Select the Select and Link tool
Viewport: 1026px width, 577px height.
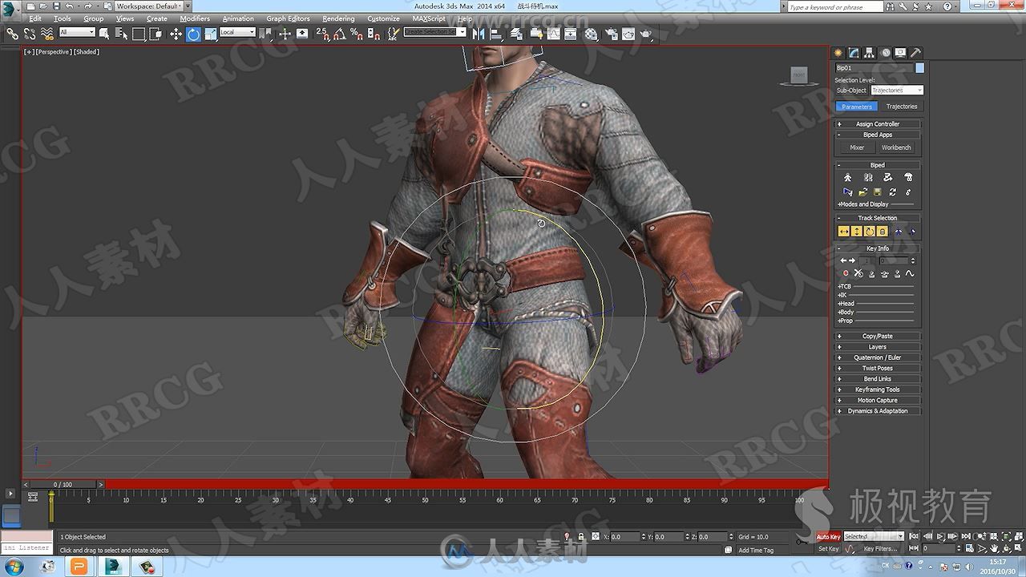12,34
